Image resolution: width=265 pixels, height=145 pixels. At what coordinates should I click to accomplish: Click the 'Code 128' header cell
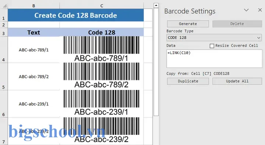coord(102,32)
